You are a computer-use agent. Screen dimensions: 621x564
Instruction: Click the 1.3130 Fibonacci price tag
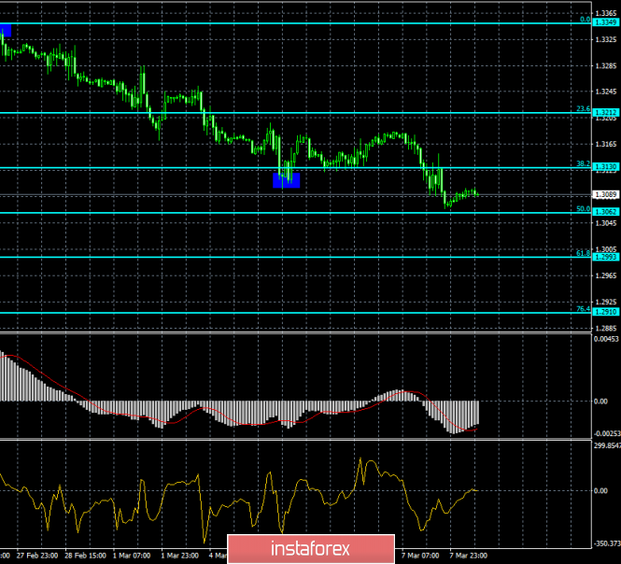click(x=605, y=167)
